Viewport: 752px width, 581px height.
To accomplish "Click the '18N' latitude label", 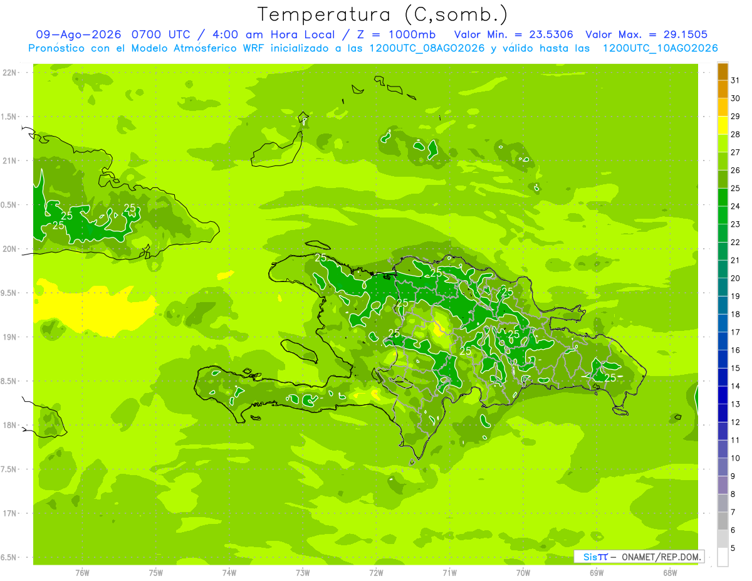I will 9,425.
